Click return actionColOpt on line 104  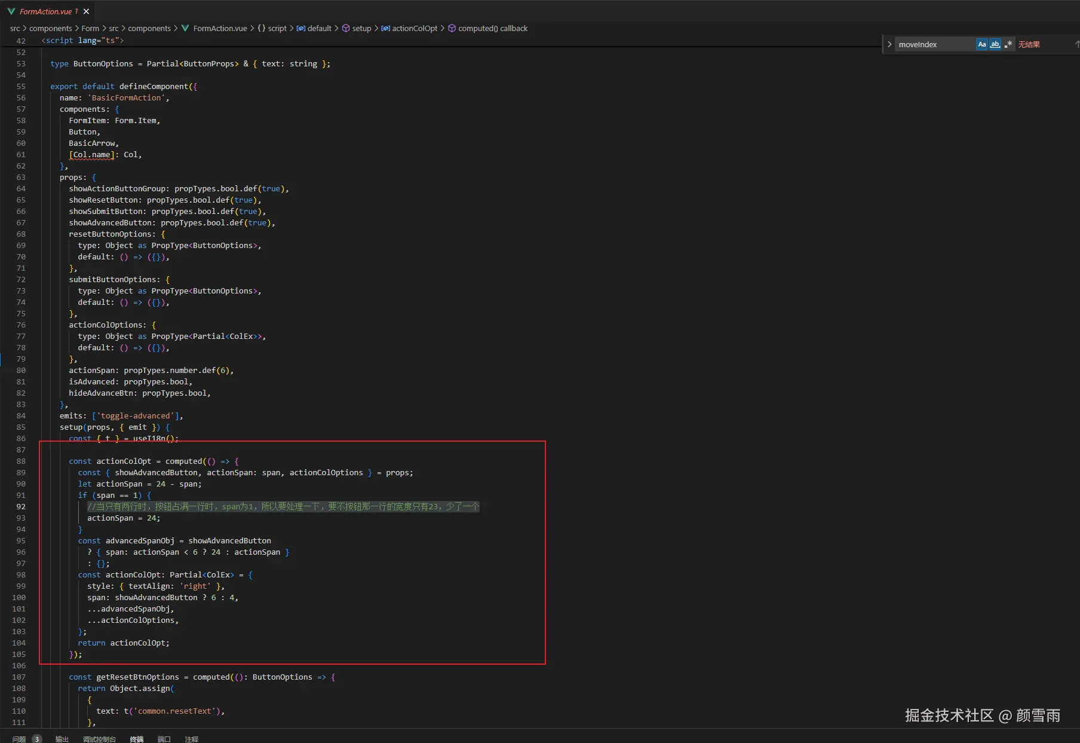[123, 643]
